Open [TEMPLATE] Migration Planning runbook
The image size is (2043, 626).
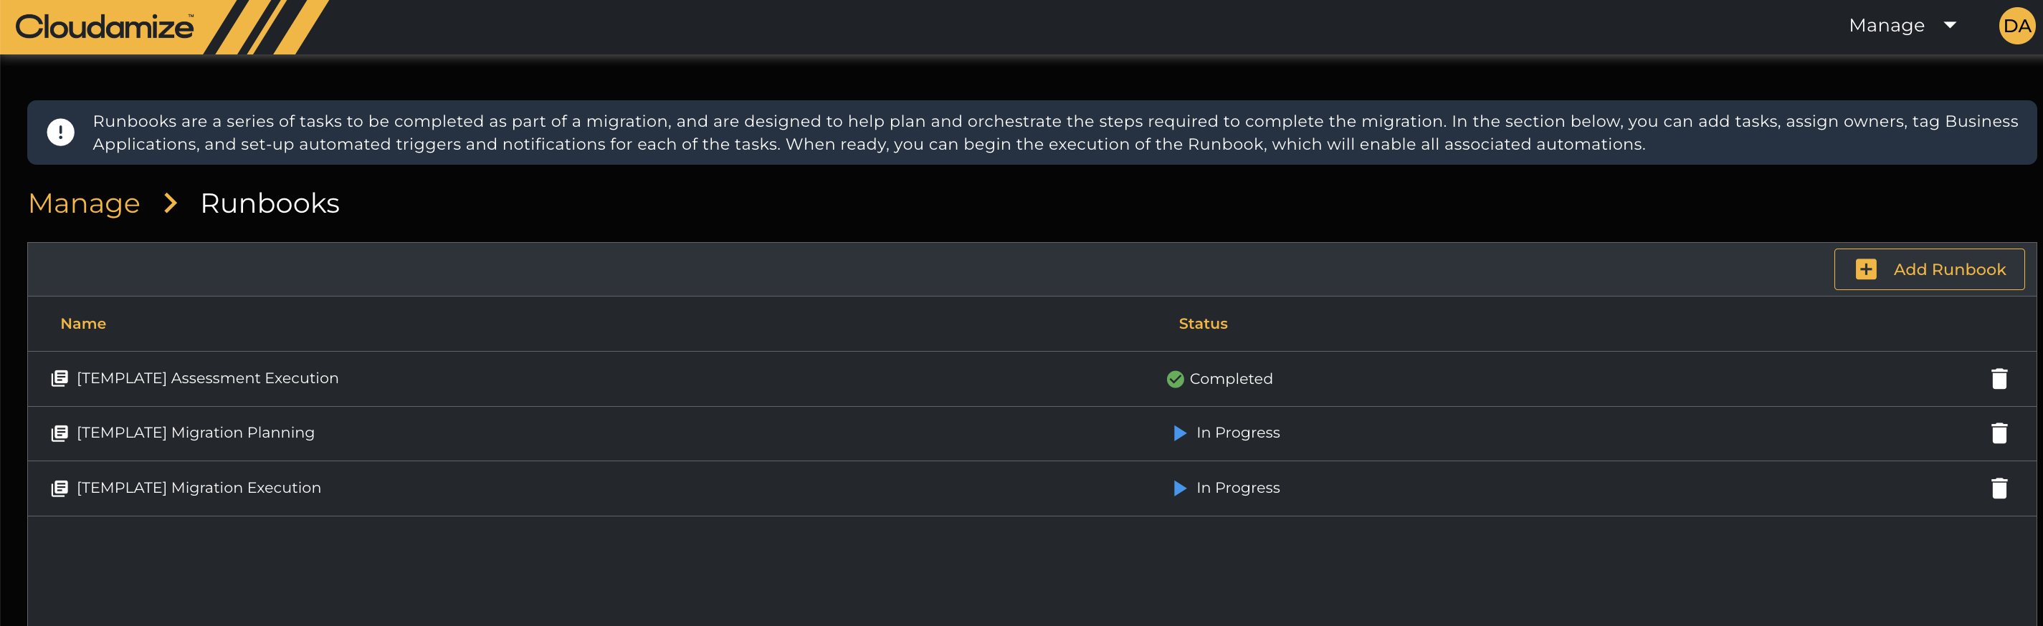coord(195,433)
